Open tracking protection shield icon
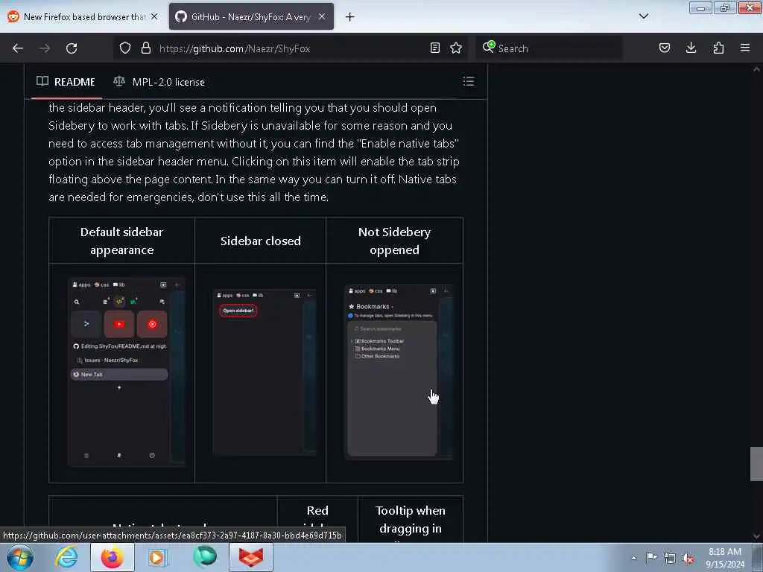This screenshot has height=572, width=763. click(x=125, y=48)
